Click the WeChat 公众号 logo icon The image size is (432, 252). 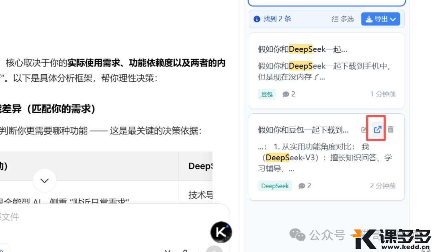[297, 235]
